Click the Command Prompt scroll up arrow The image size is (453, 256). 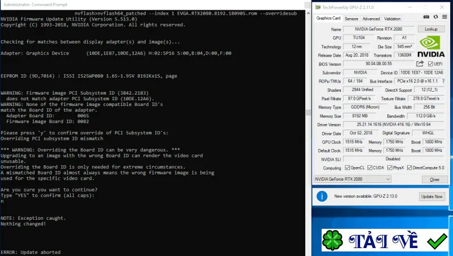point(308,13)
